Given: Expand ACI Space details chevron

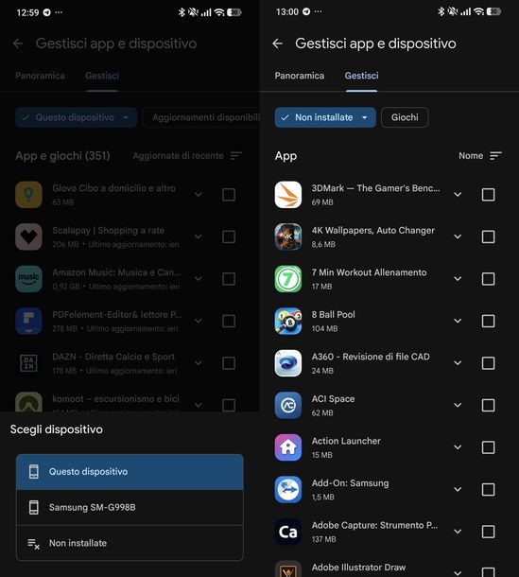Looking at the screenshot, I should 458,405.
